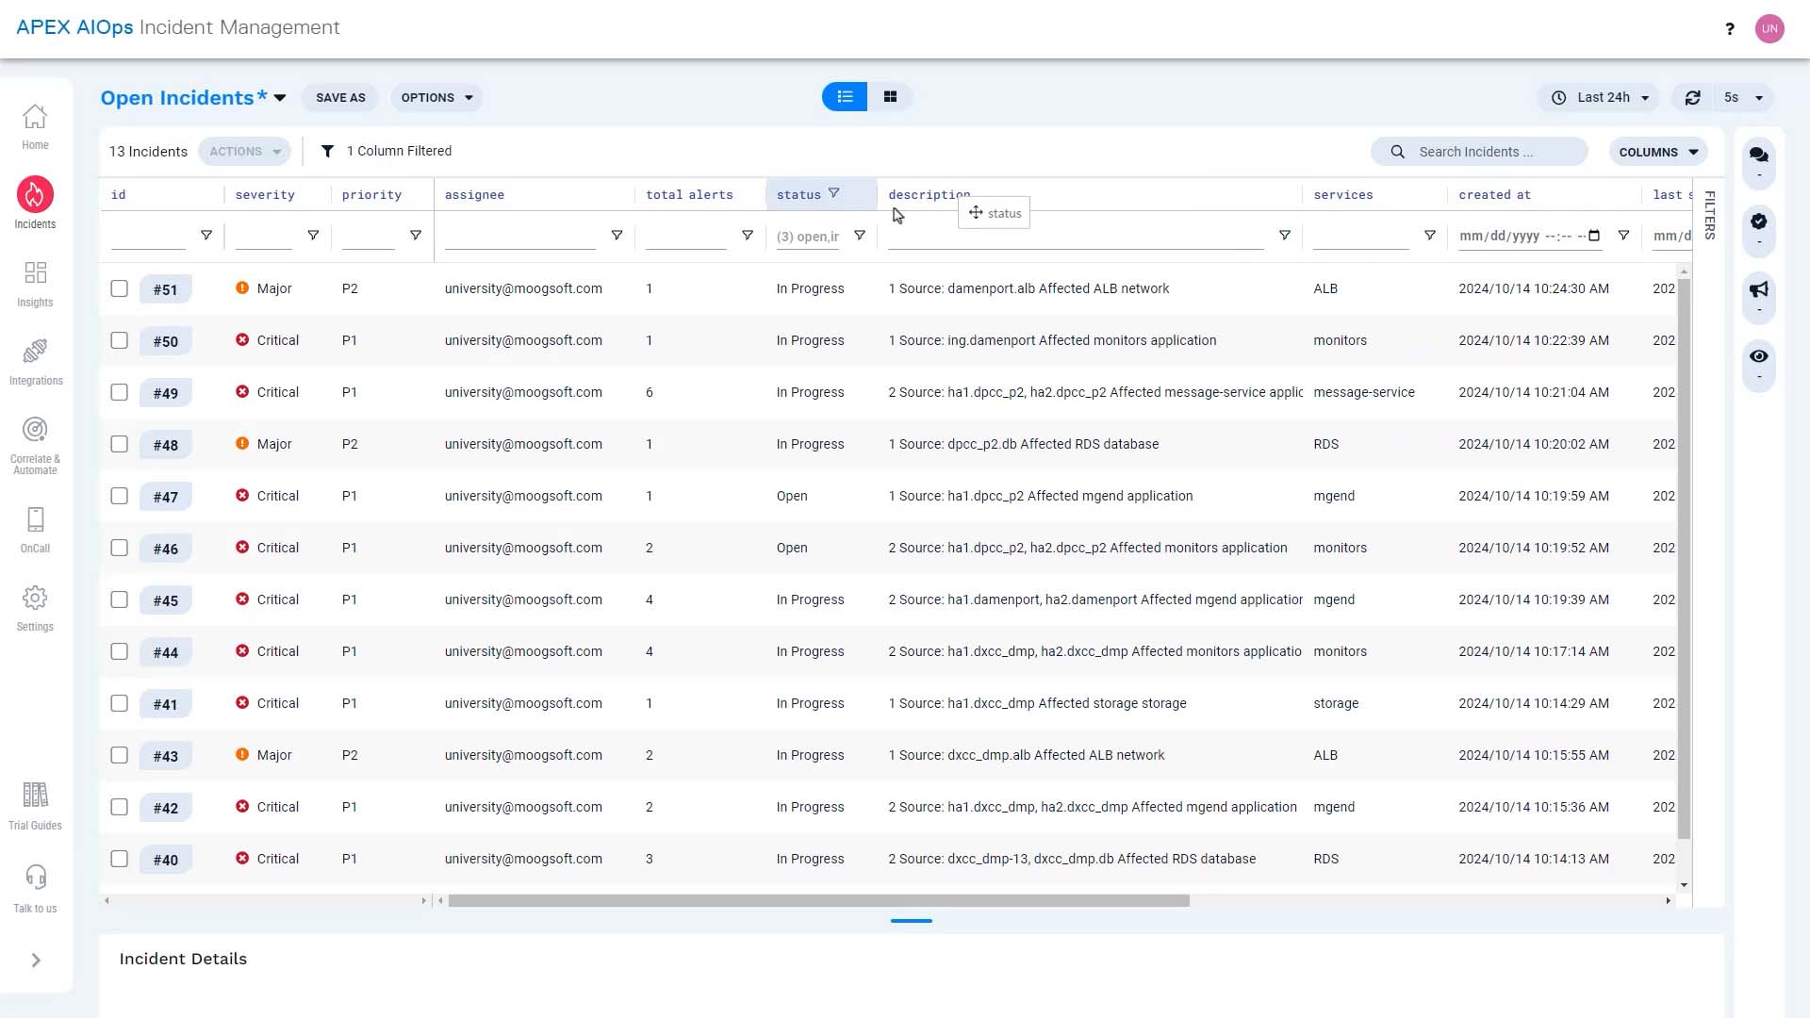Open incident #40 id link
The width and height of the screenshot is (1810, 1018).
pos(165,860)
